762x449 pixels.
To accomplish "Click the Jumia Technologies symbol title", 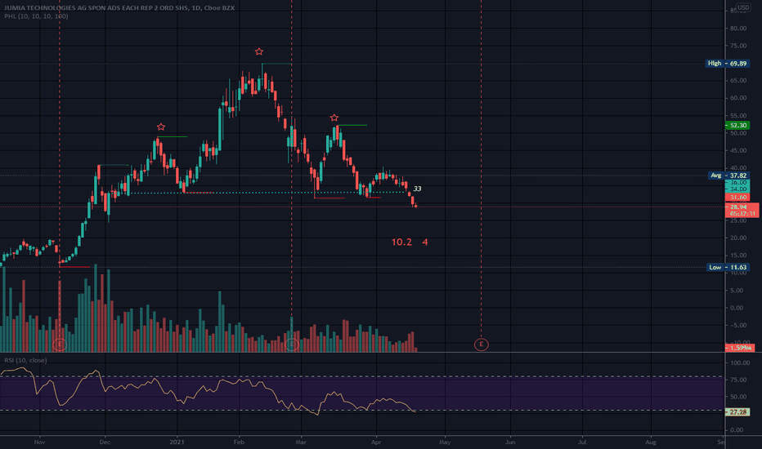I will 119,8.
